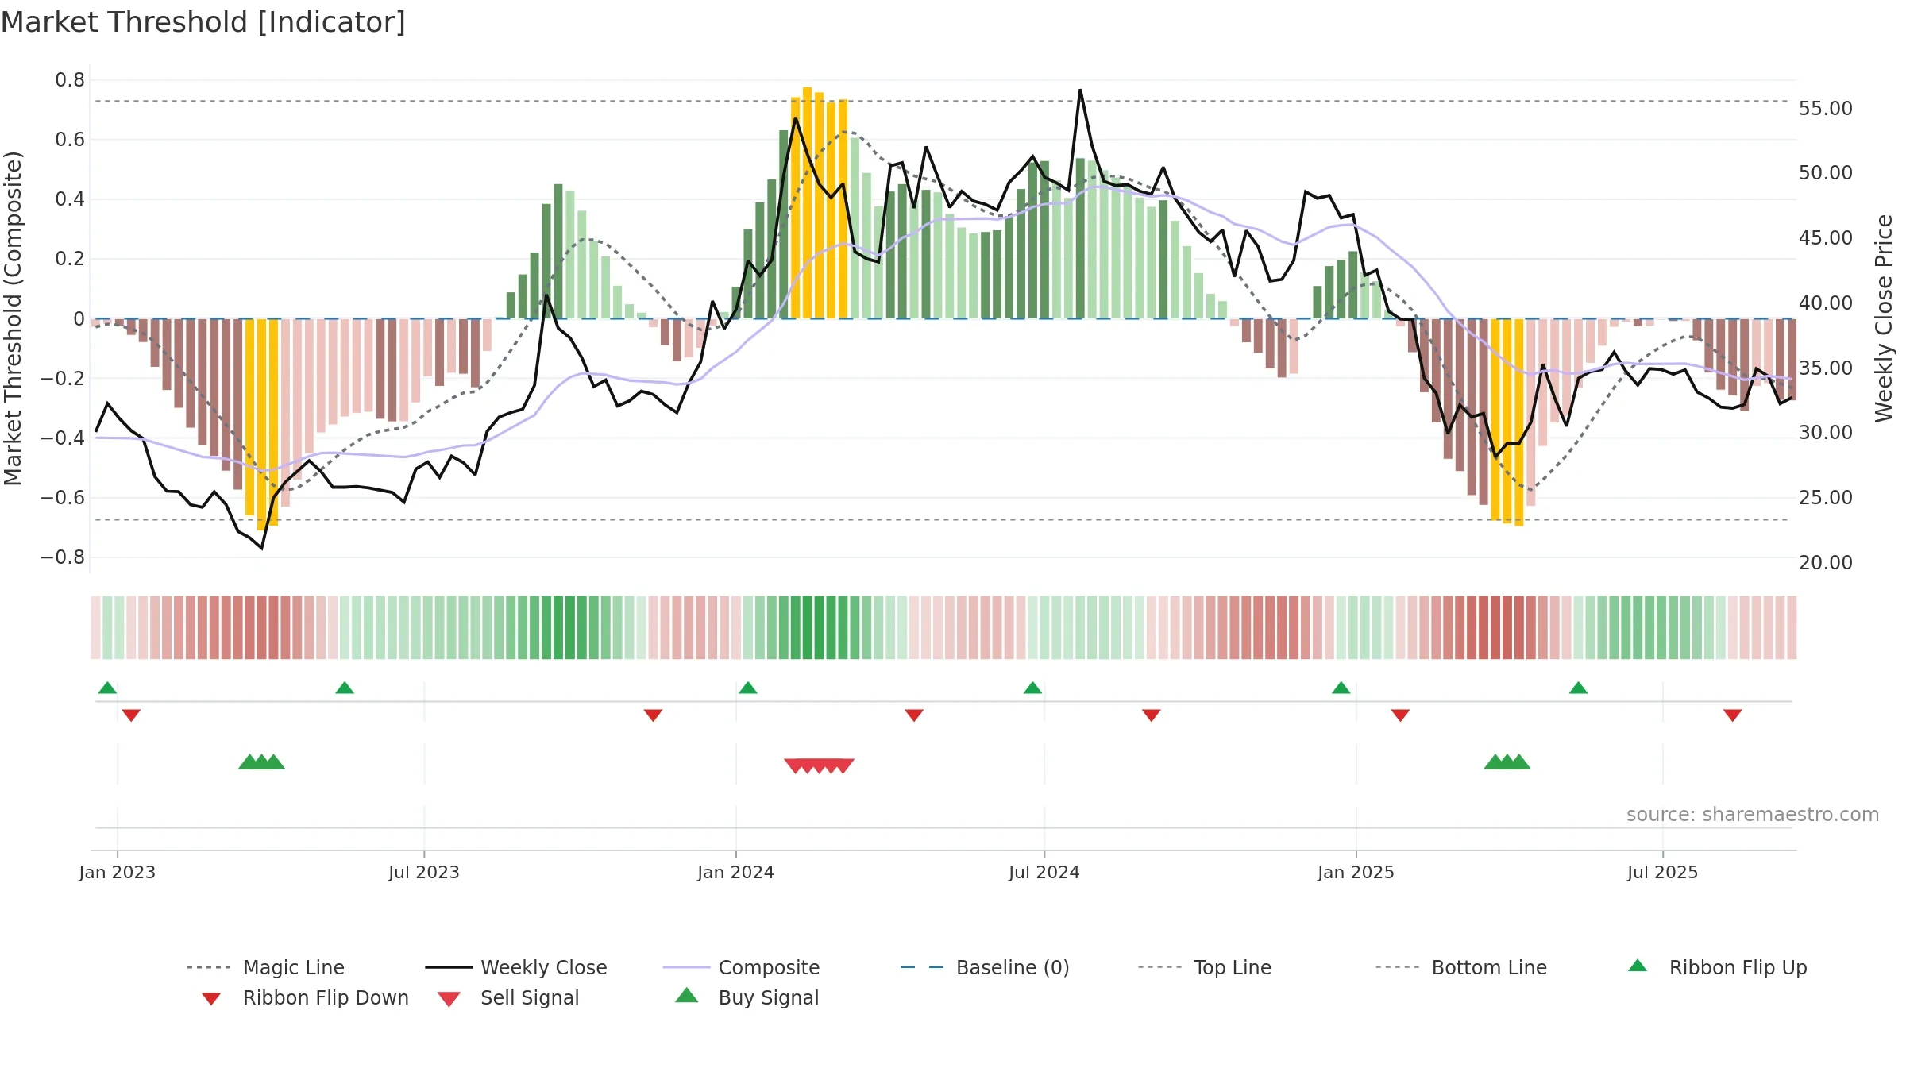This screenshot has width=1906, height=1072.
Task: Click the red Ribbon Flip Down marker at January 2023
Action: click(x=131, y=715)
